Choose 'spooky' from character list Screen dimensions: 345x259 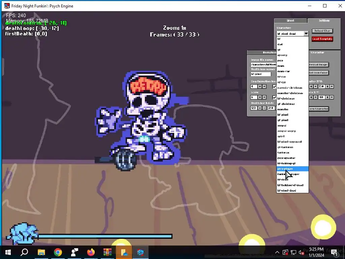tap(292, 55)
